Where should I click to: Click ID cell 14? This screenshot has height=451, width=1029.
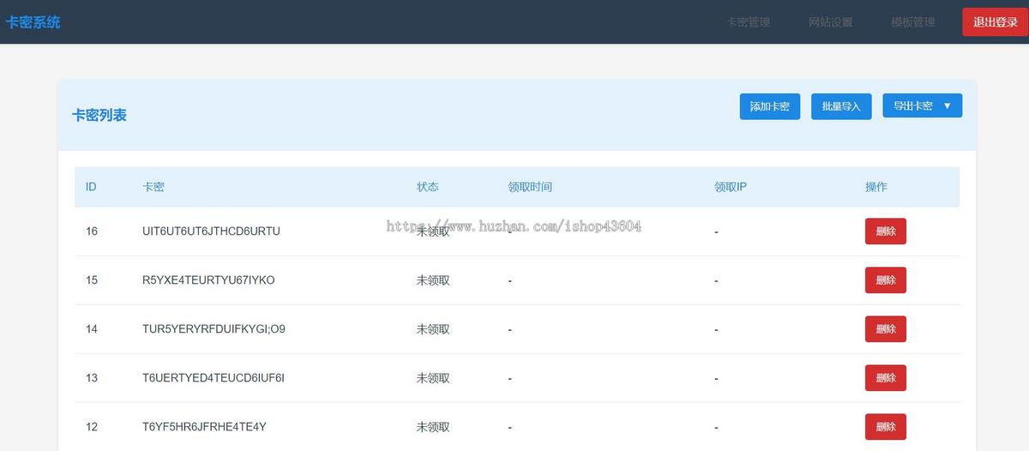pos(92,329)
